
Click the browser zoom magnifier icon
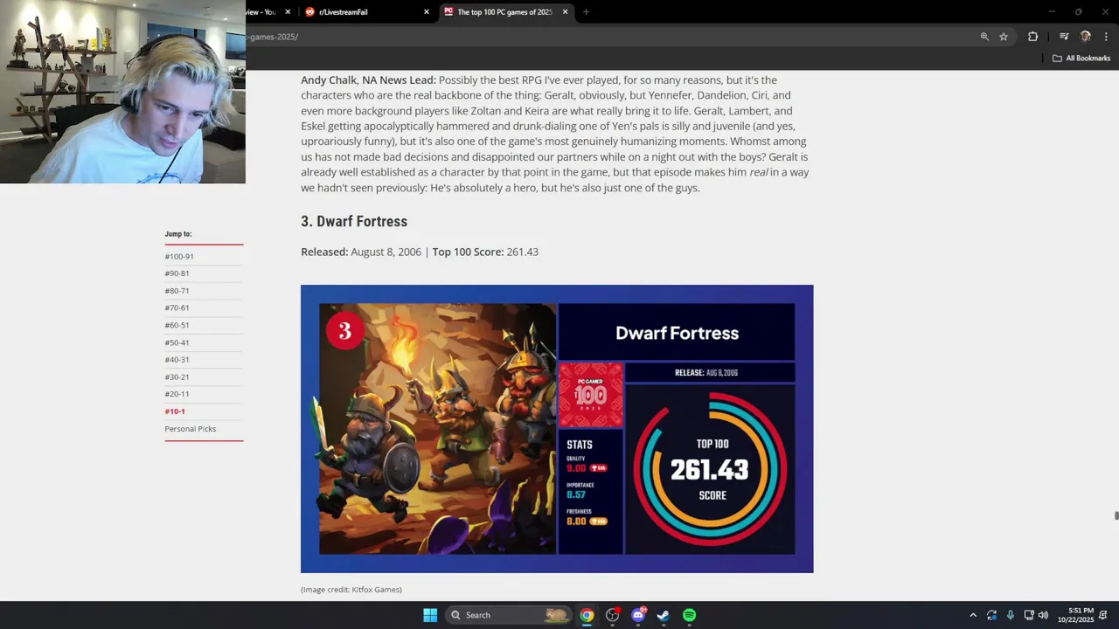(984, 37)
